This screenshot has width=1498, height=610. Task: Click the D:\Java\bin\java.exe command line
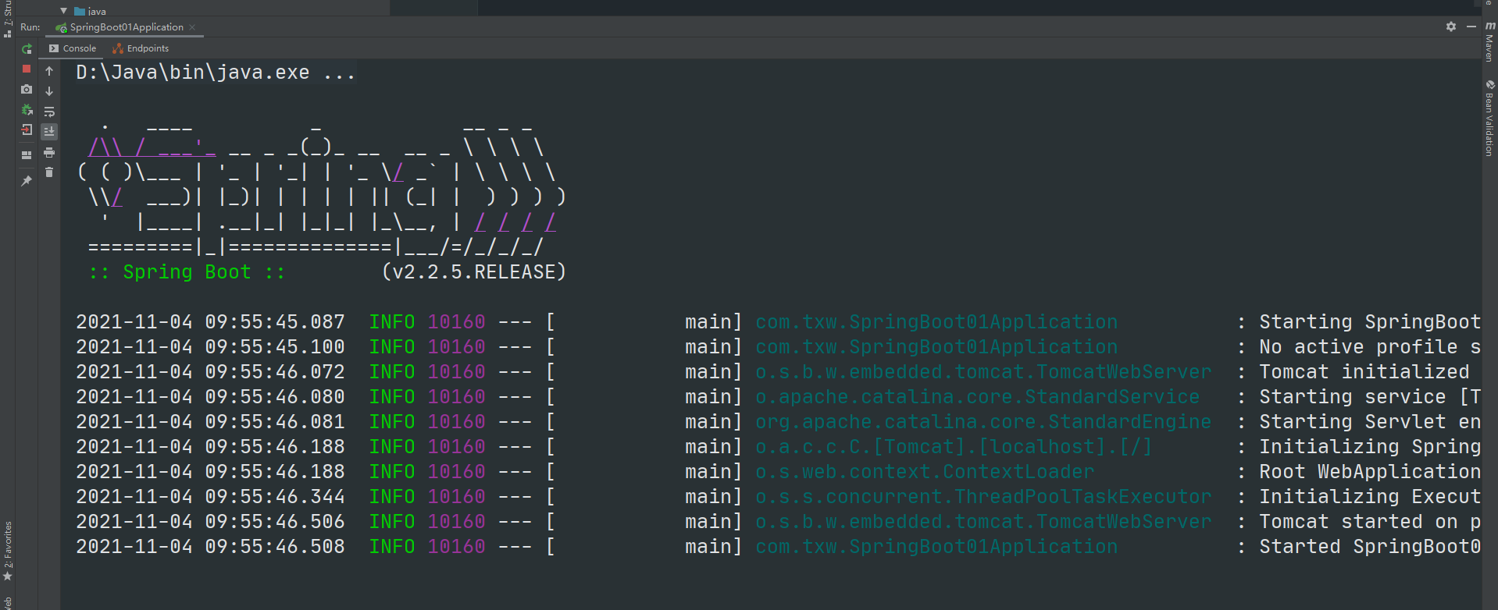pyautogui.click(x=216, y=73)
